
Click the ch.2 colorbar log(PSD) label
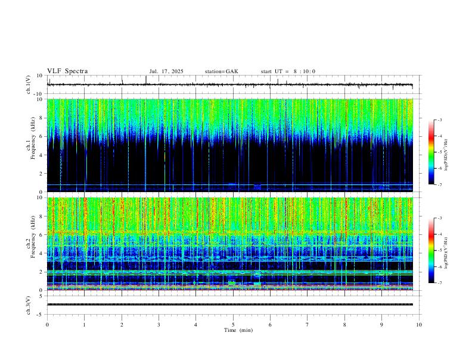(446, 253)
